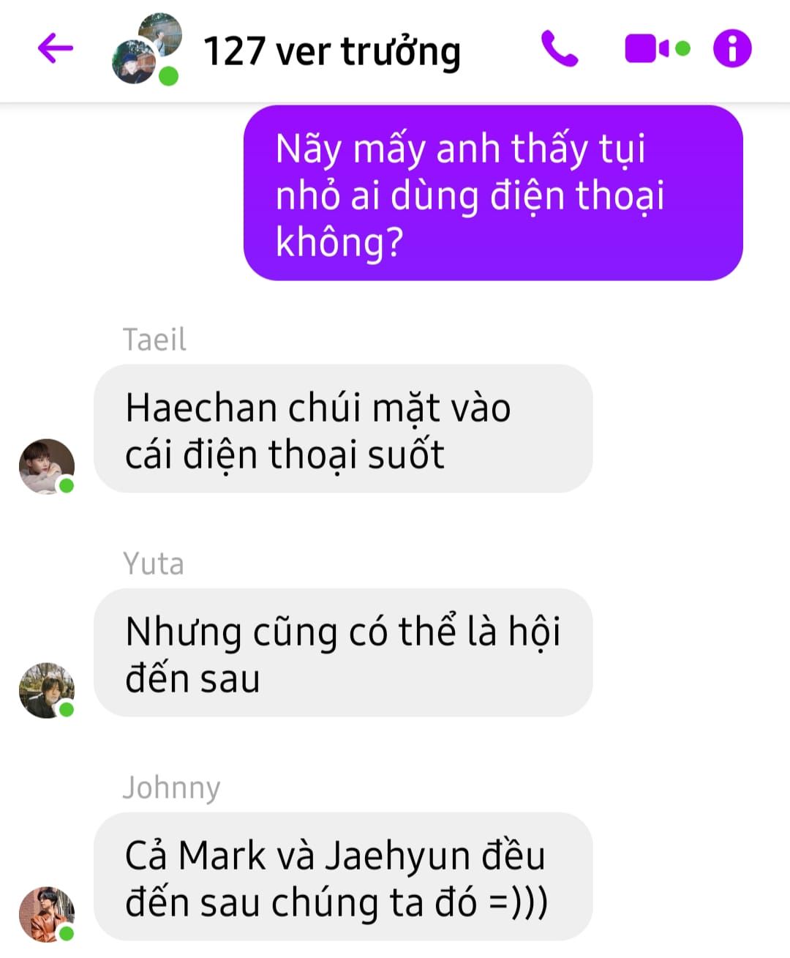Tap Johnny's profile picture
This screenshot has height=958, width=790.
coord(46,914)
